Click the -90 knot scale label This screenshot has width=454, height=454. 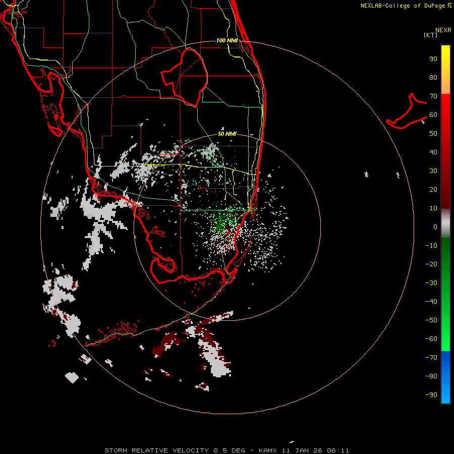(x=431, y=394)
